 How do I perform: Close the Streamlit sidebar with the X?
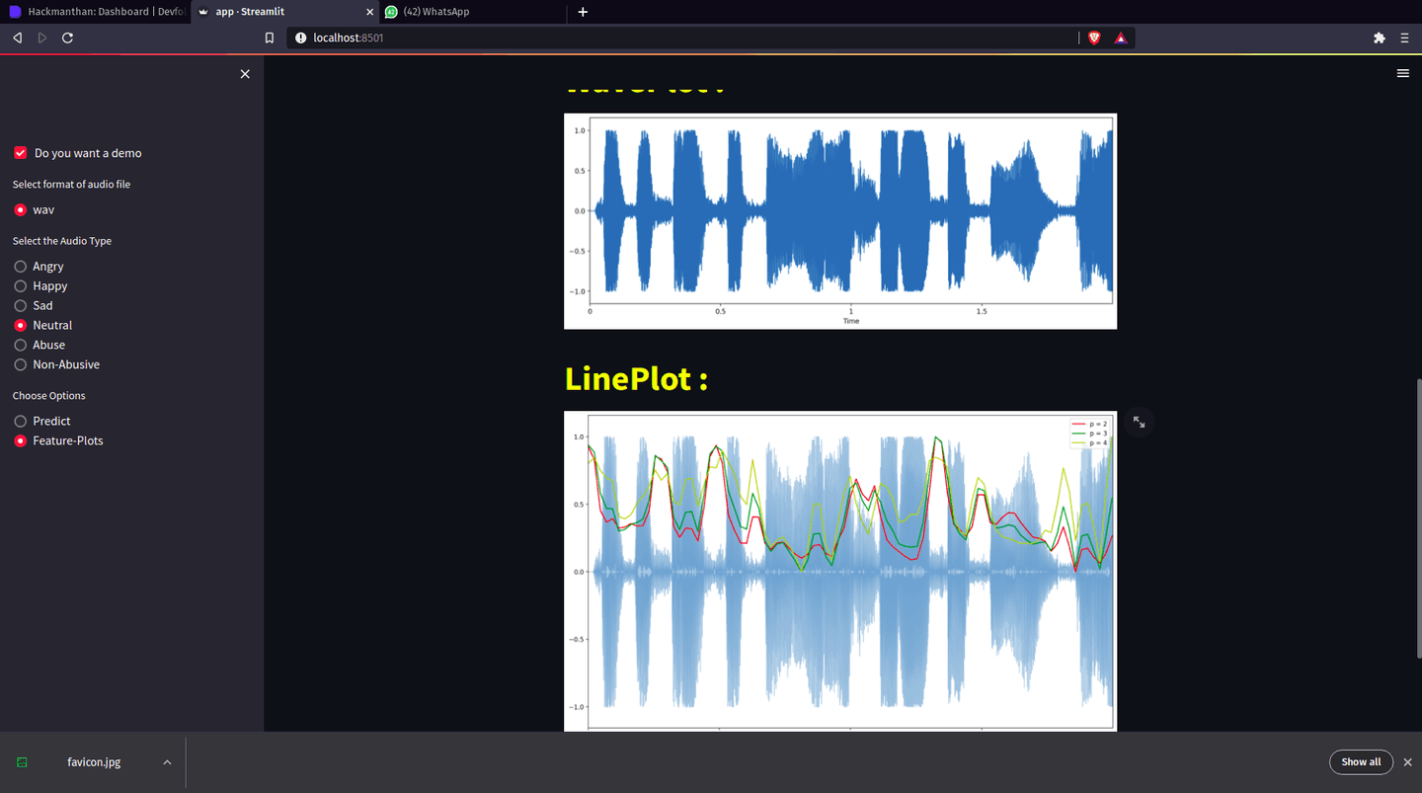[x=245, y=74]
